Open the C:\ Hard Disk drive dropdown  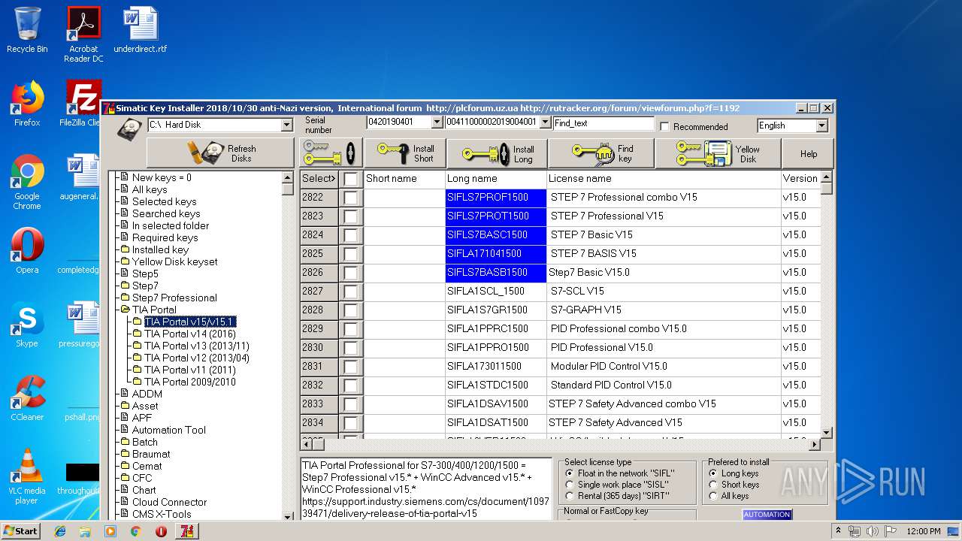[x=286, y=125]
